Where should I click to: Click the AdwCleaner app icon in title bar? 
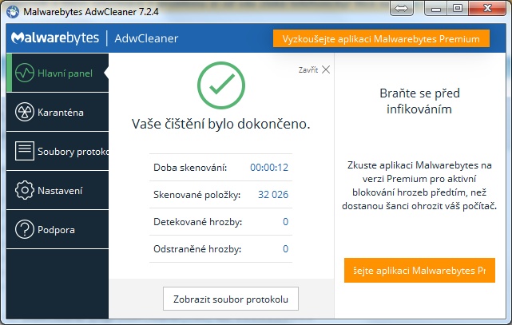pyautogui.click(x=13, y=12)
